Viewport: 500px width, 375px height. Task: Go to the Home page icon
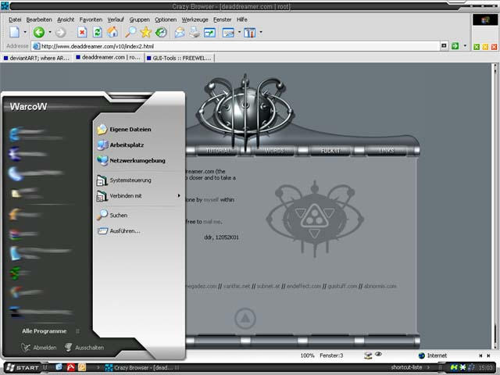[x=112, y=32]
